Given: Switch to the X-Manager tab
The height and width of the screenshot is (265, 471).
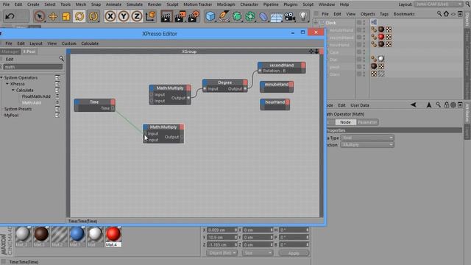Looking at the screenshot, I should click(x=10, y=52).
